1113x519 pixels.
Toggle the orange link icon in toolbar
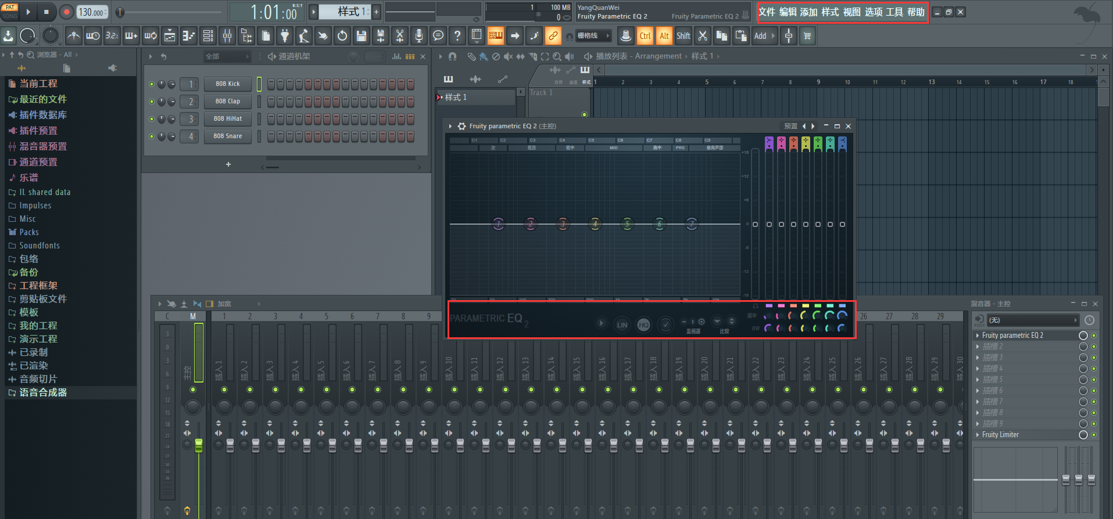coord(553,36)
